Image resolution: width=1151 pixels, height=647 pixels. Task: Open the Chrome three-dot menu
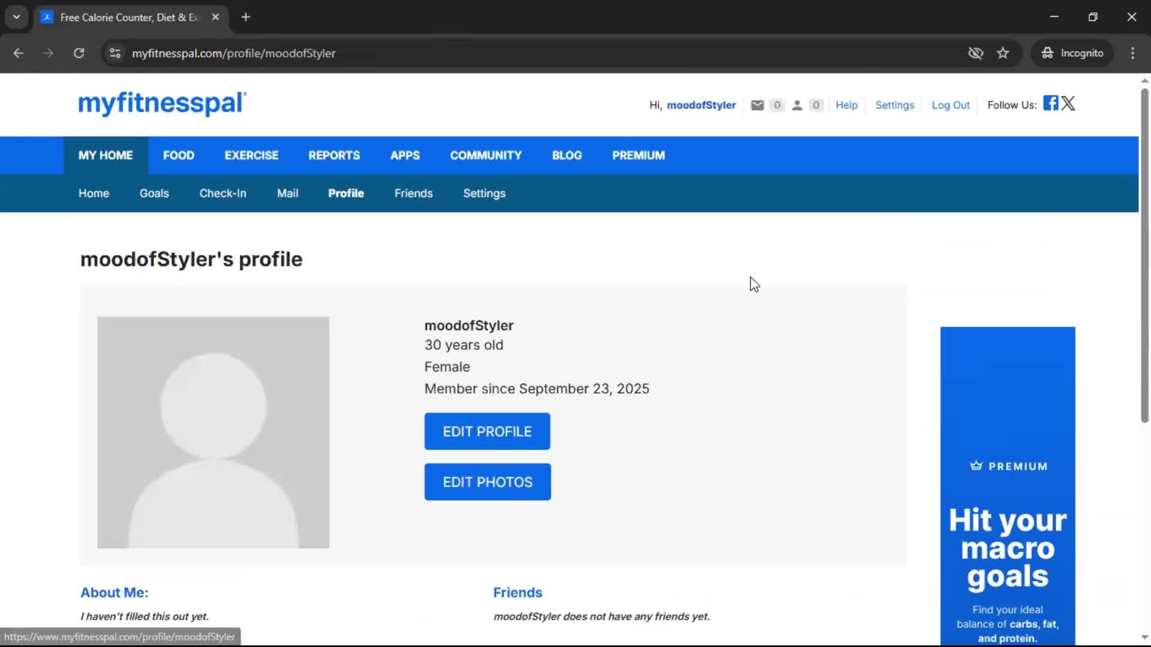point(1132,53)
